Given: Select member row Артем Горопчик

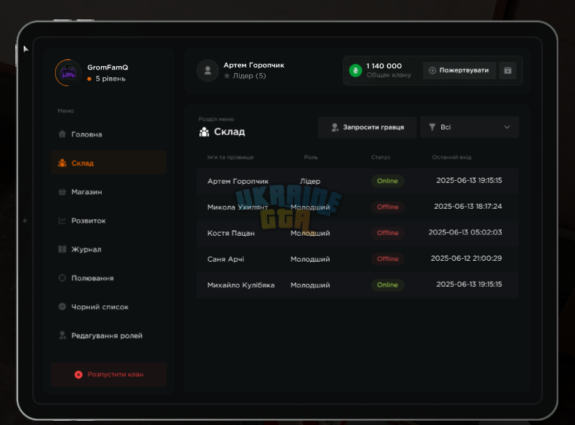Looking at the screenshot, I should (x=358, y=182).
